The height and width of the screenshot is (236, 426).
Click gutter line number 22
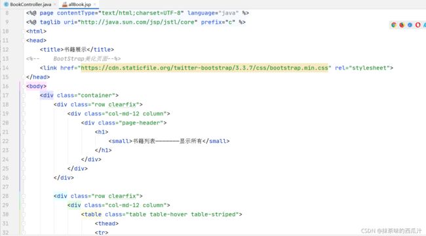coord(5,141)
